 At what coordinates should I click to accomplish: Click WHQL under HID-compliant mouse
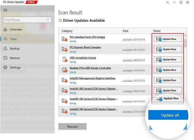pos(73,62)
